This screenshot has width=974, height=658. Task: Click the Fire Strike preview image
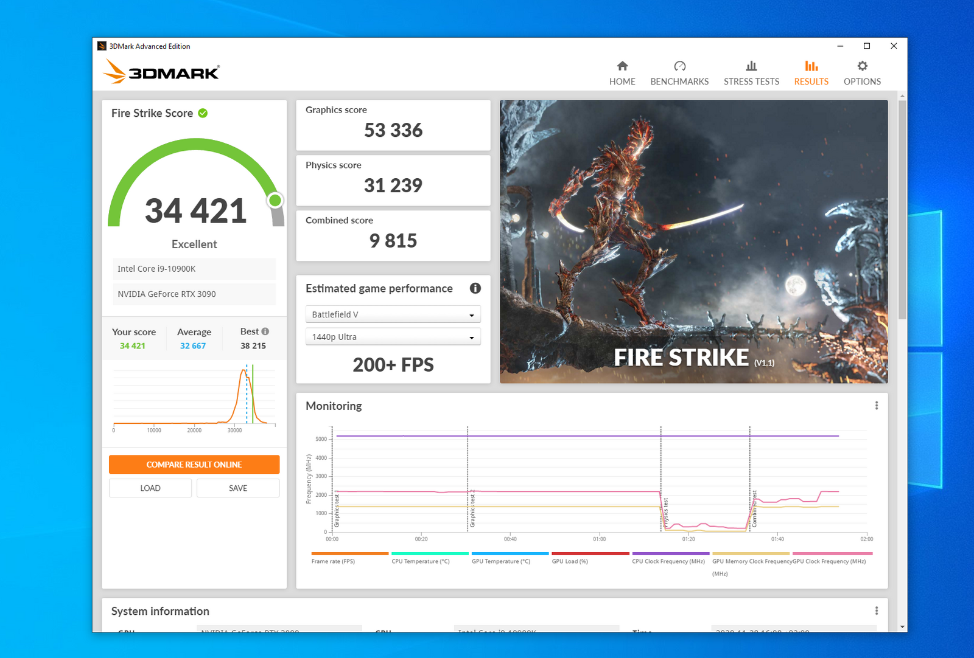[694, 241]
